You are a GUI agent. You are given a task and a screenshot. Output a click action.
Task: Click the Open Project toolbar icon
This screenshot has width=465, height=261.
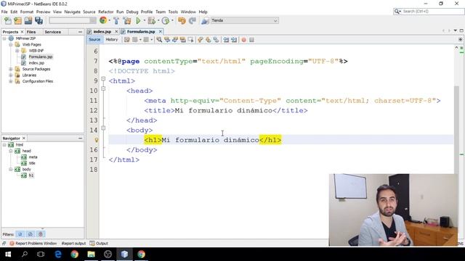[x=28, y=20]
